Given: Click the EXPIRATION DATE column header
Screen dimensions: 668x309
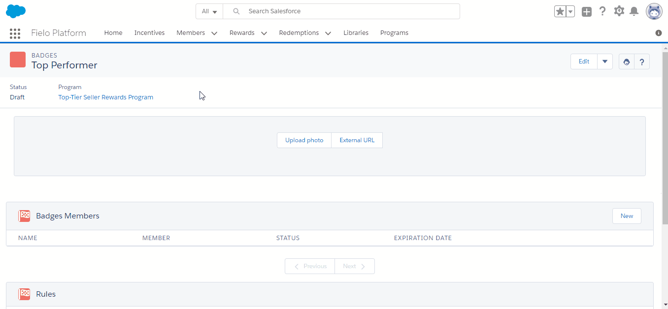Looking at the screenshot, I should (x=423, y=238).
